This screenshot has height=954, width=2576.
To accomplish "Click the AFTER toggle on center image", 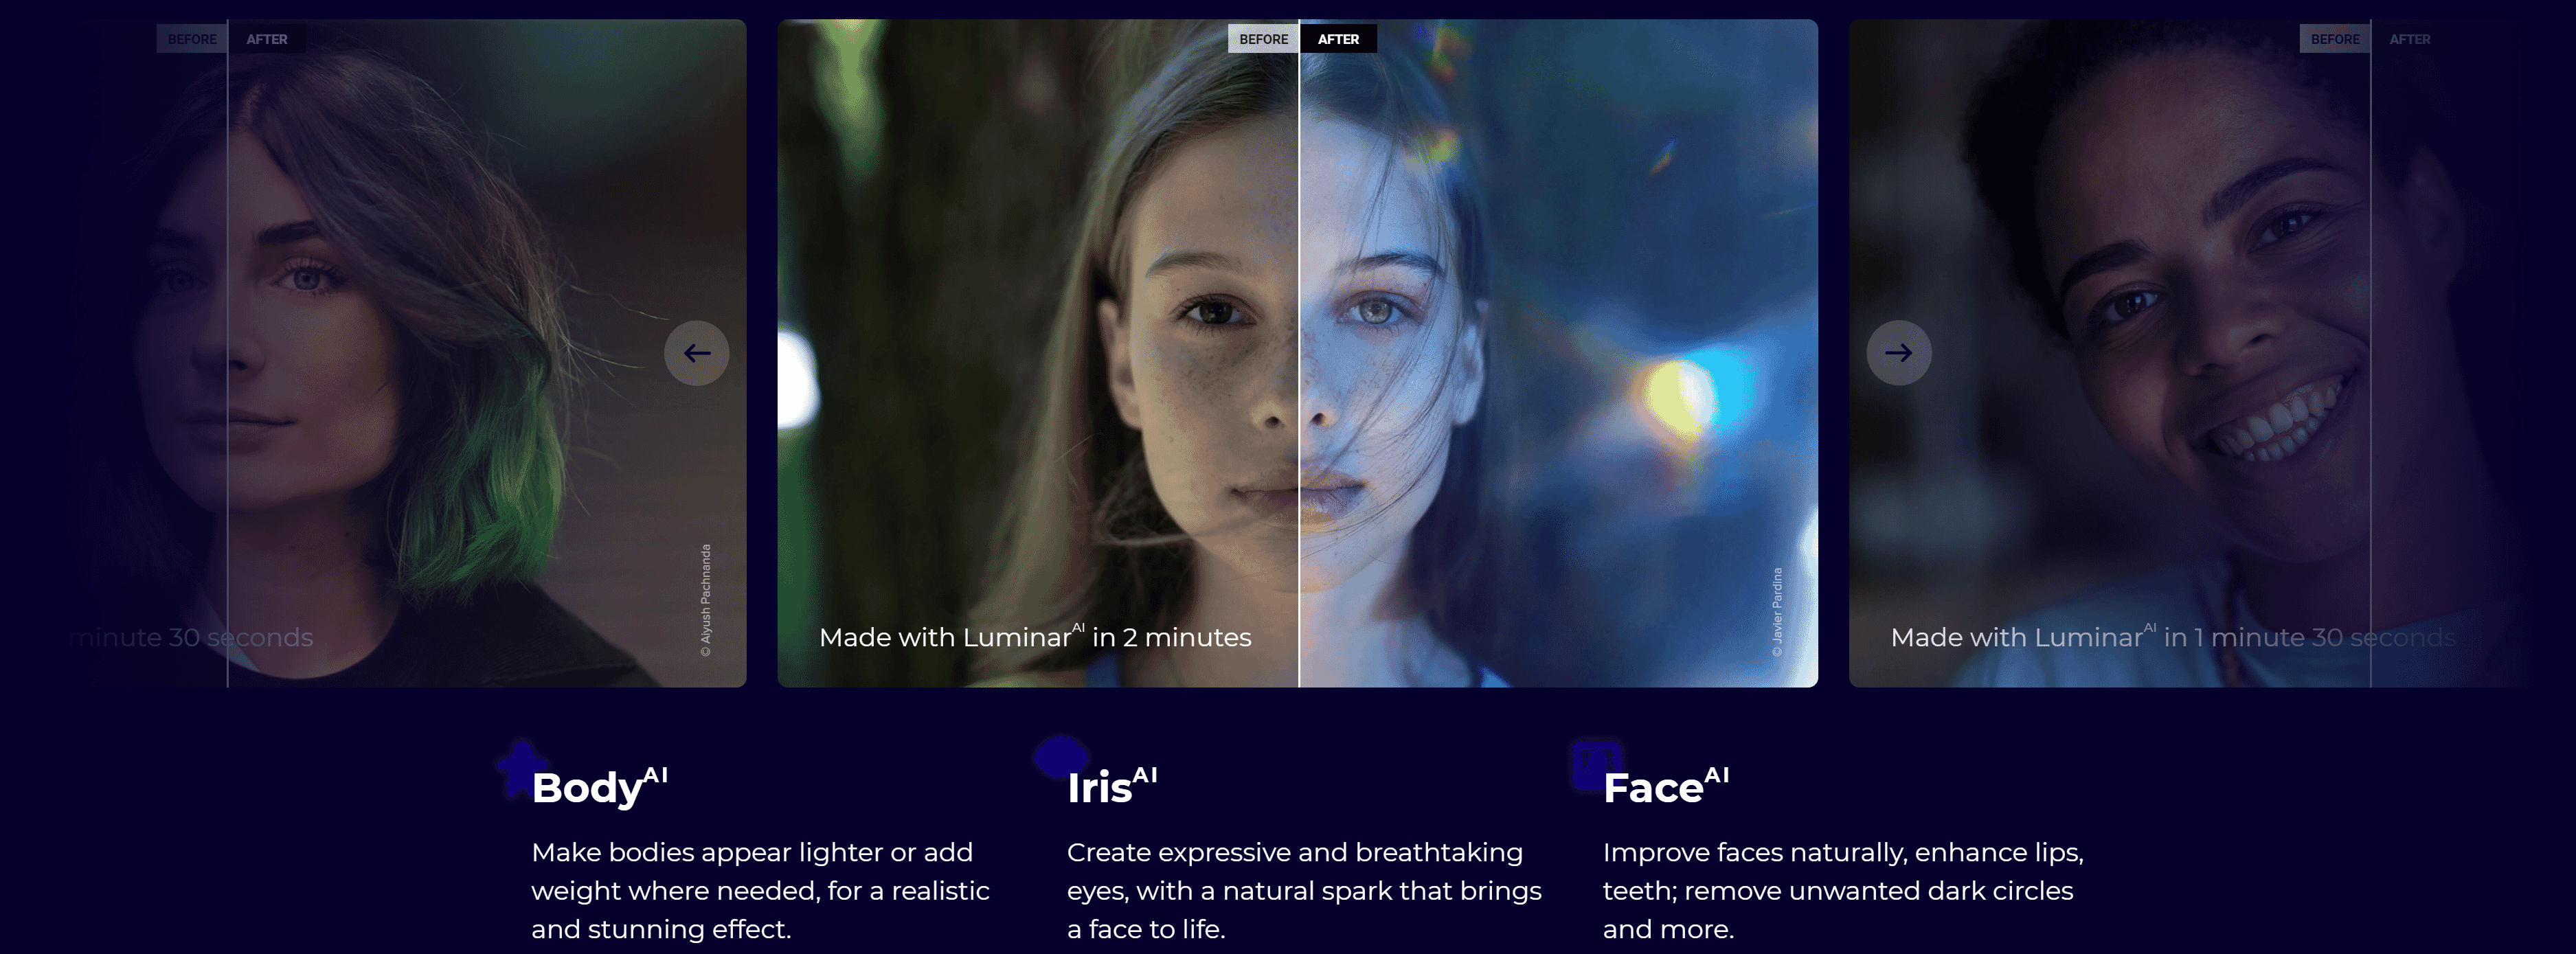I will 1337,36.
